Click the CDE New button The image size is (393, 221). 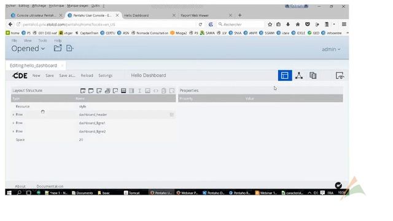(x=36, y=76)
